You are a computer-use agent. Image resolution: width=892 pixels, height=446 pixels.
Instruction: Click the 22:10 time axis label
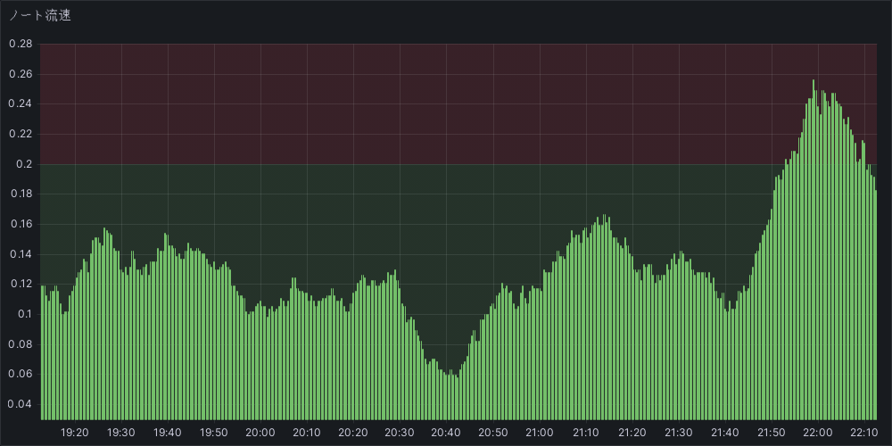(864, 433)
